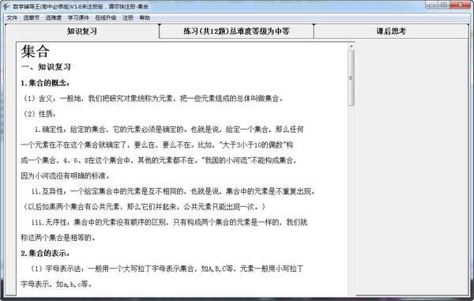Open the 学习课件 menu
474x301 pixels.
[78, 18]
